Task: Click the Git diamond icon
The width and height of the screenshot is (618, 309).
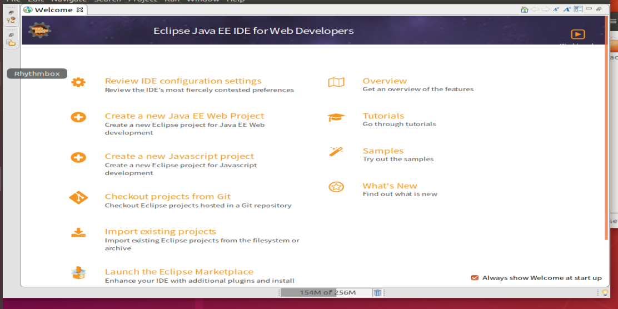Action: click(x=78, y=197)
